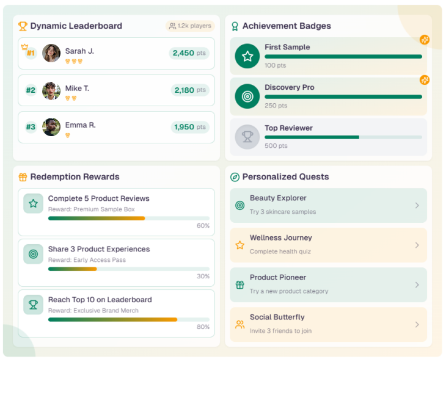The image size is (446, 409).
Task: Click the #2 rank badge
Action: (31, 90)
